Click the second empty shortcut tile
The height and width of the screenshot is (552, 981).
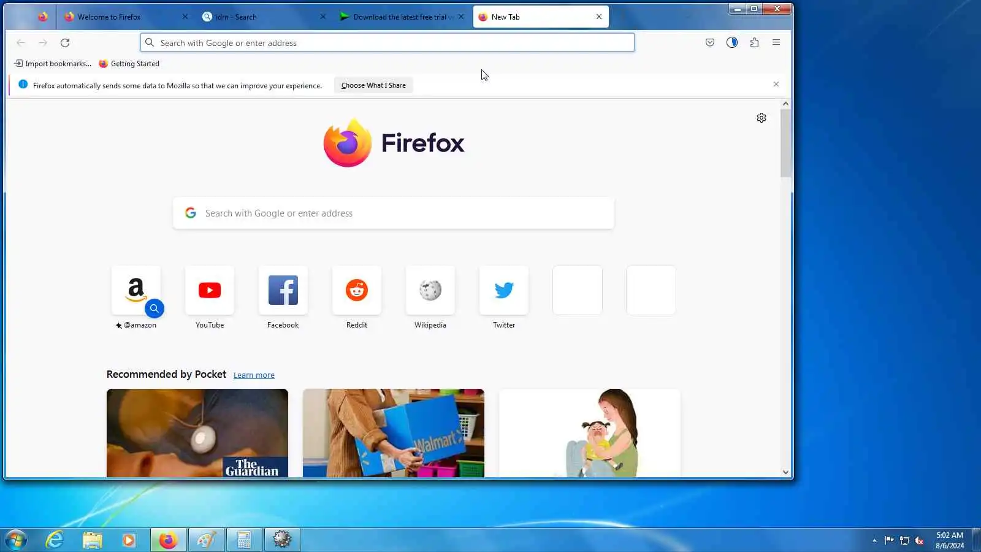tap(651, 290)
